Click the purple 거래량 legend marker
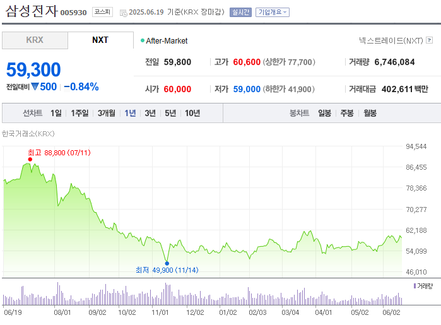The width and height of the screenshot is (441, 325). [415, 286]
